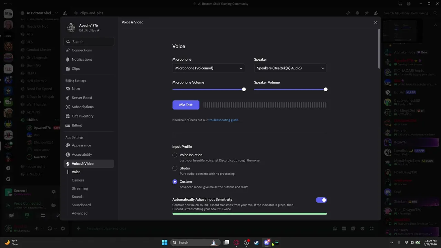Open Notifications via the bell icon

pyautogui.click(x=68, y=59)
